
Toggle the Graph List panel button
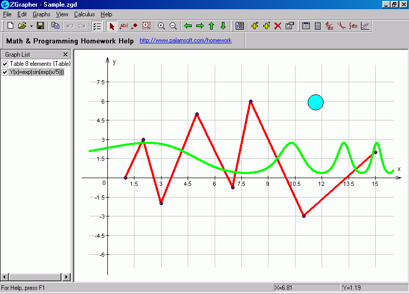[x=97, y=26]
